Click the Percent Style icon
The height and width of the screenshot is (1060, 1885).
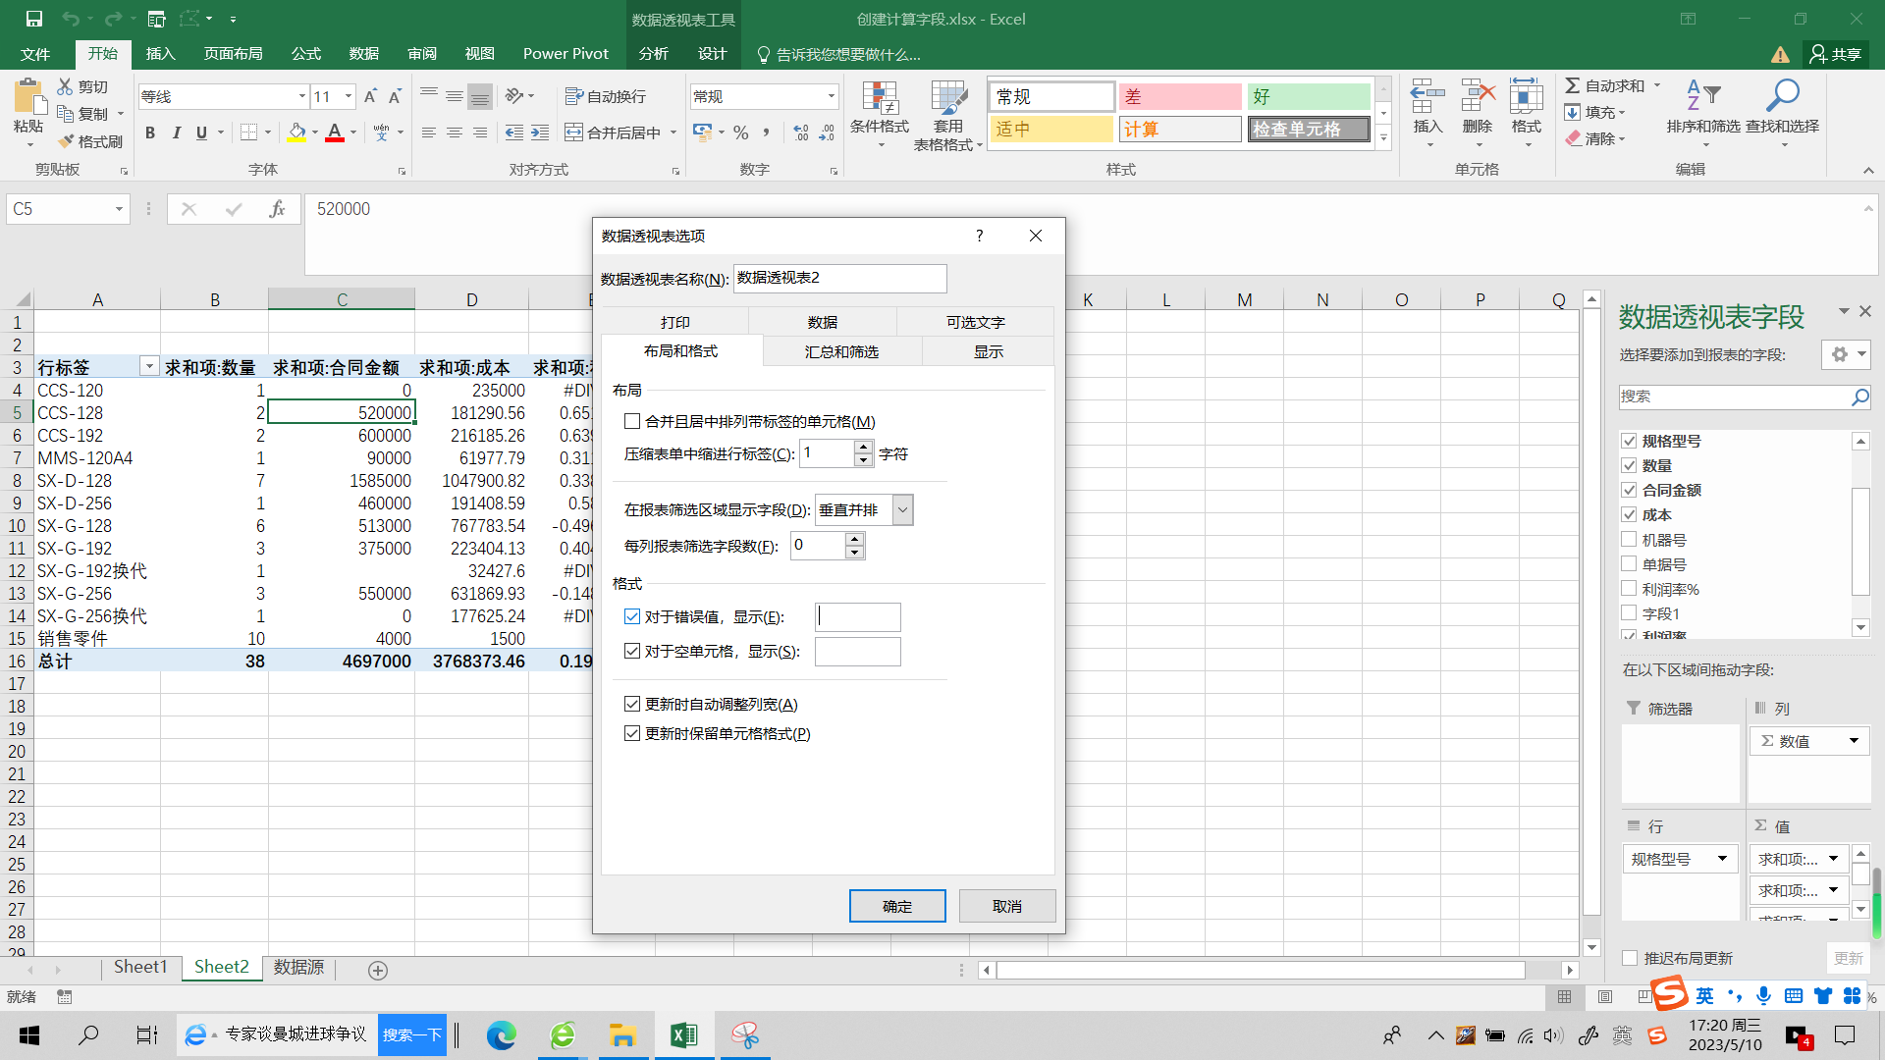[741, 132]
